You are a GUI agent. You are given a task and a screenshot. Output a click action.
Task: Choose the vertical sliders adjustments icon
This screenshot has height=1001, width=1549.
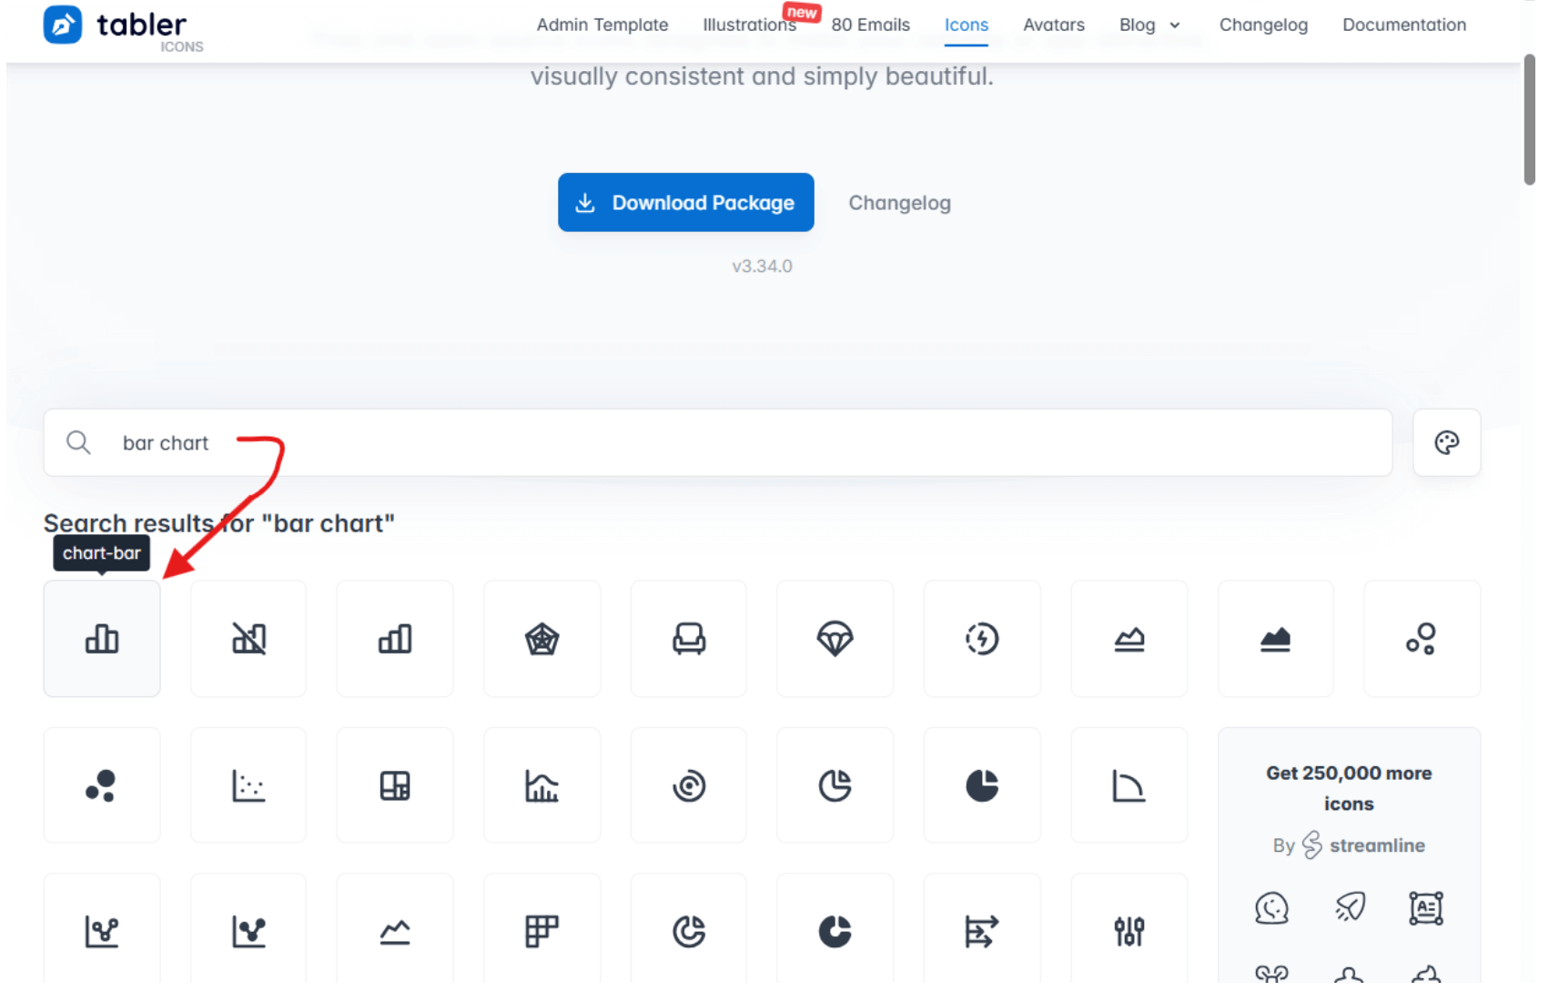coord(1129,931)
